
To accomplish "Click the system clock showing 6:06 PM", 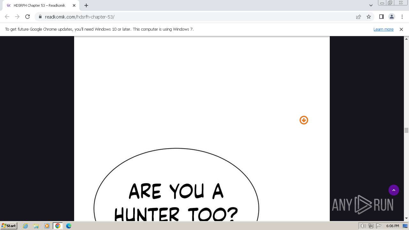I will pos(392,226).
